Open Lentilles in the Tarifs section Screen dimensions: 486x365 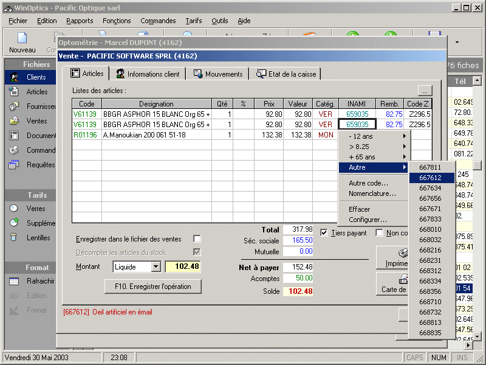tap(38, 238)
